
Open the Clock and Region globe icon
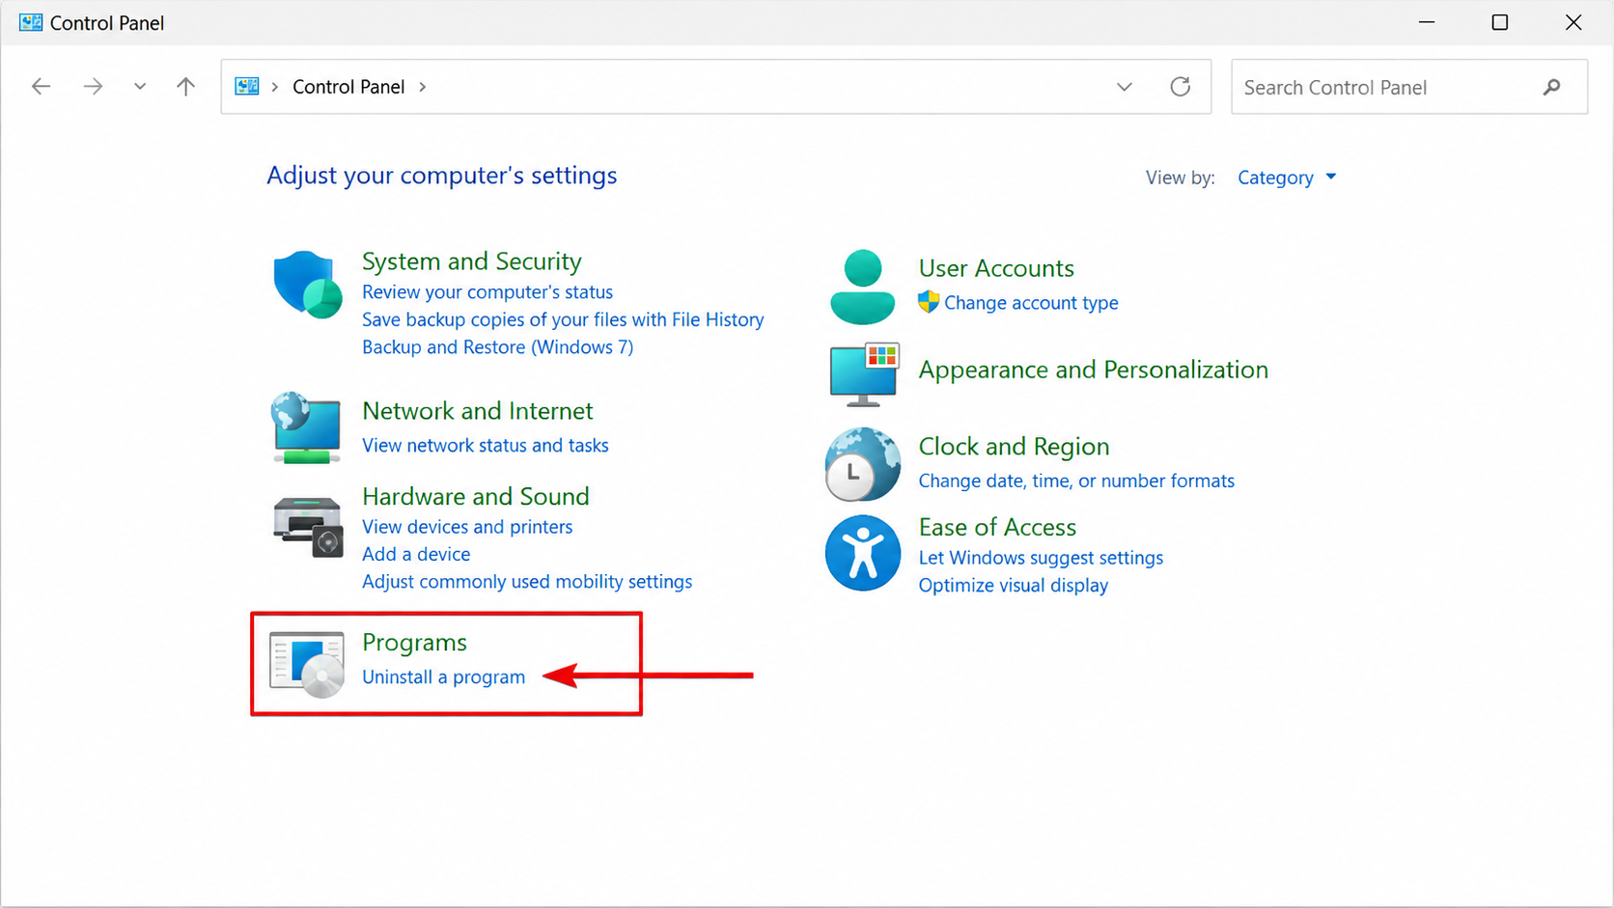click(863, 464)
